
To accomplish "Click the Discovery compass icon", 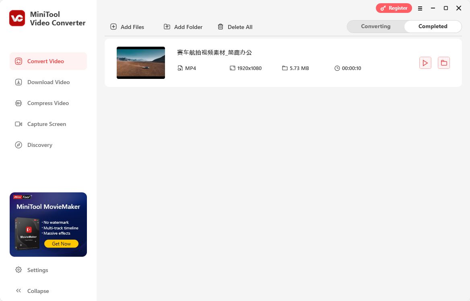I will pyautogui.click(x=19, y=145).
